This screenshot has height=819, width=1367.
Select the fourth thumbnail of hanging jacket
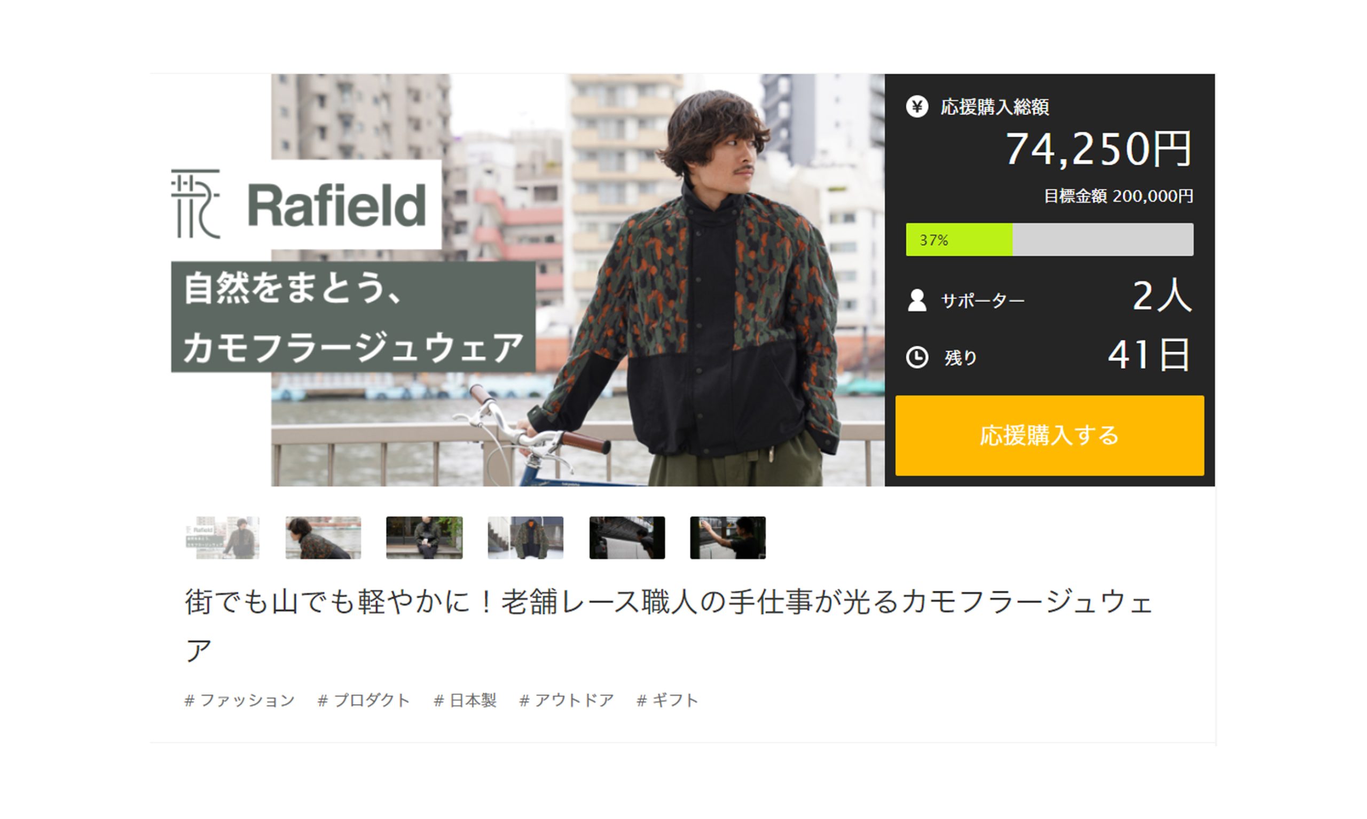(525, 538)
